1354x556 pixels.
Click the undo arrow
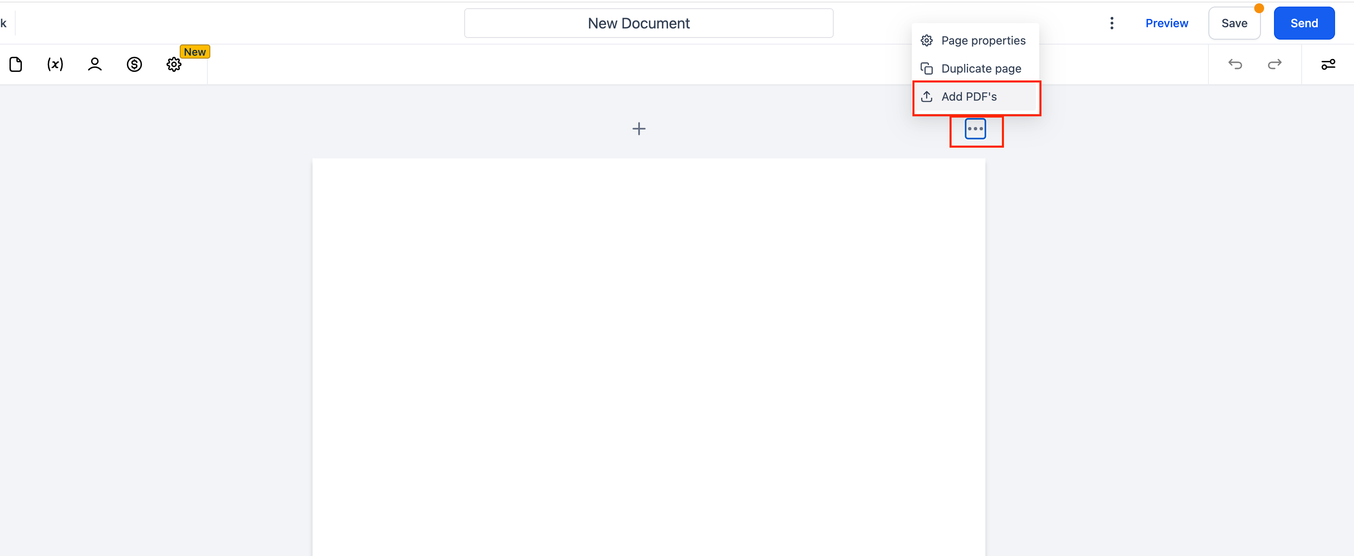1235,64
